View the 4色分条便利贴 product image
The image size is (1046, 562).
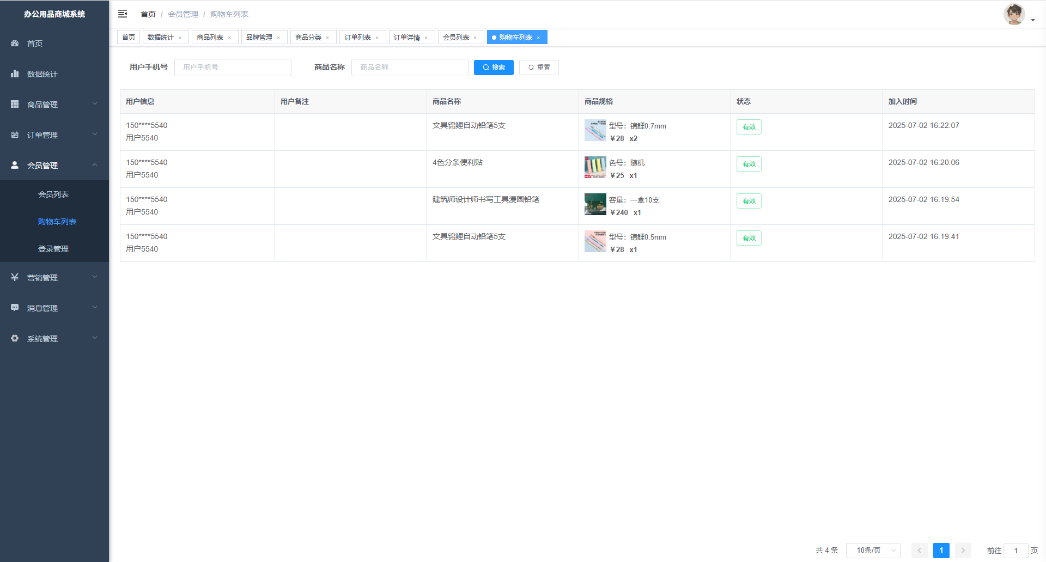[595, 167]
